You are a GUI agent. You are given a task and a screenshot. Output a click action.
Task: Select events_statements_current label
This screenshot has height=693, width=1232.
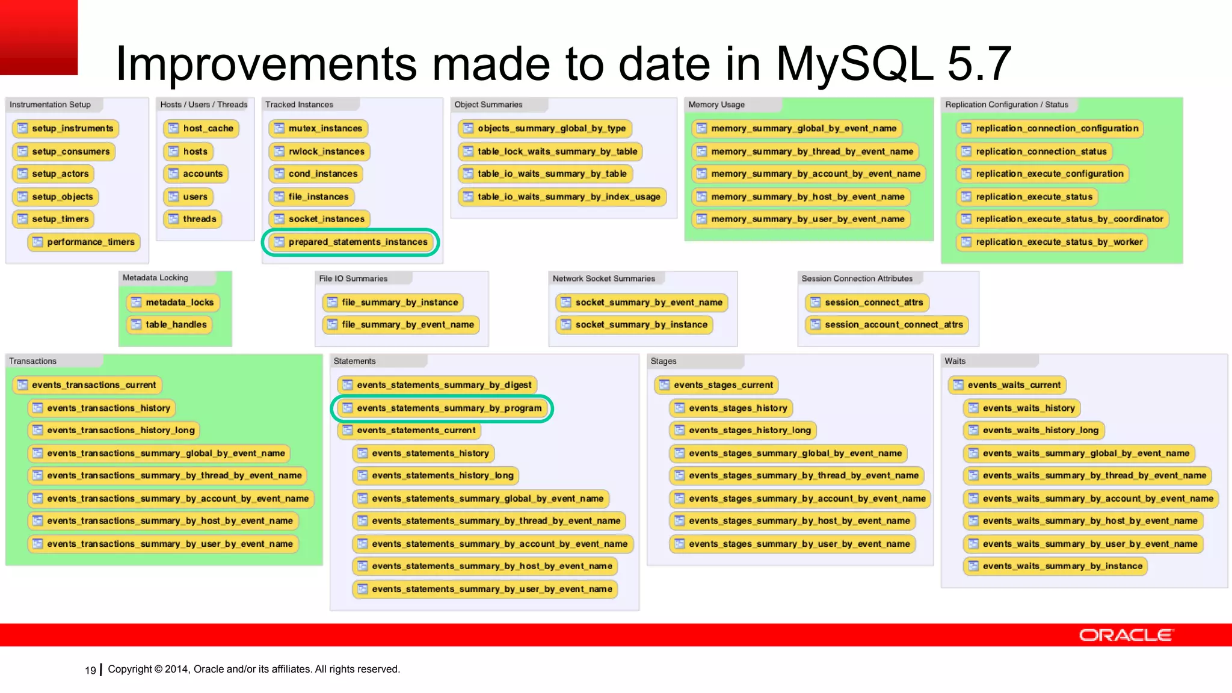pos(416,430)
